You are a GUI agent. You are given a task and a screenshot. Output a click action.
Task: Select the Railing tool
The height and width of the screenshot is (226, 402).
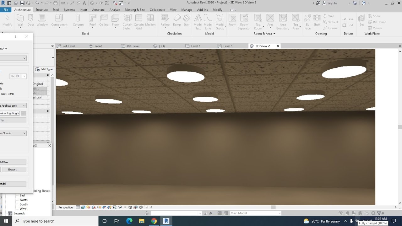[165, 20]
